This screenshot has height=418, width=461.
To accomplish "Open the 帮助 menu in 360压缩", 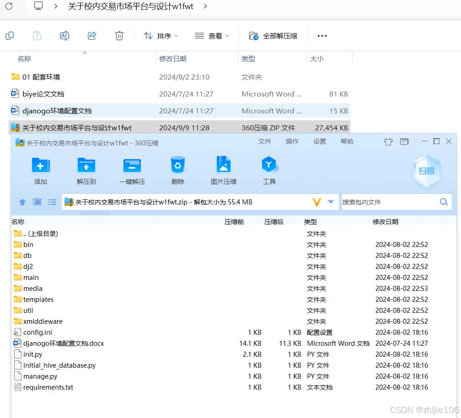I will [x=347, y=141].
